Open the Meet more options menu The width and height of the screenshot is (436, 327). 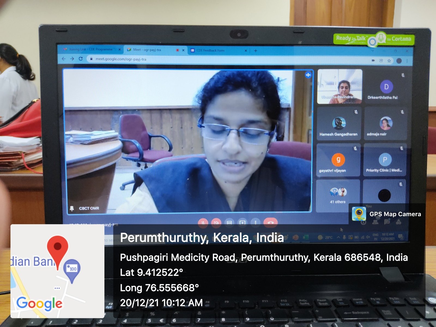click(x=256, y=223)
